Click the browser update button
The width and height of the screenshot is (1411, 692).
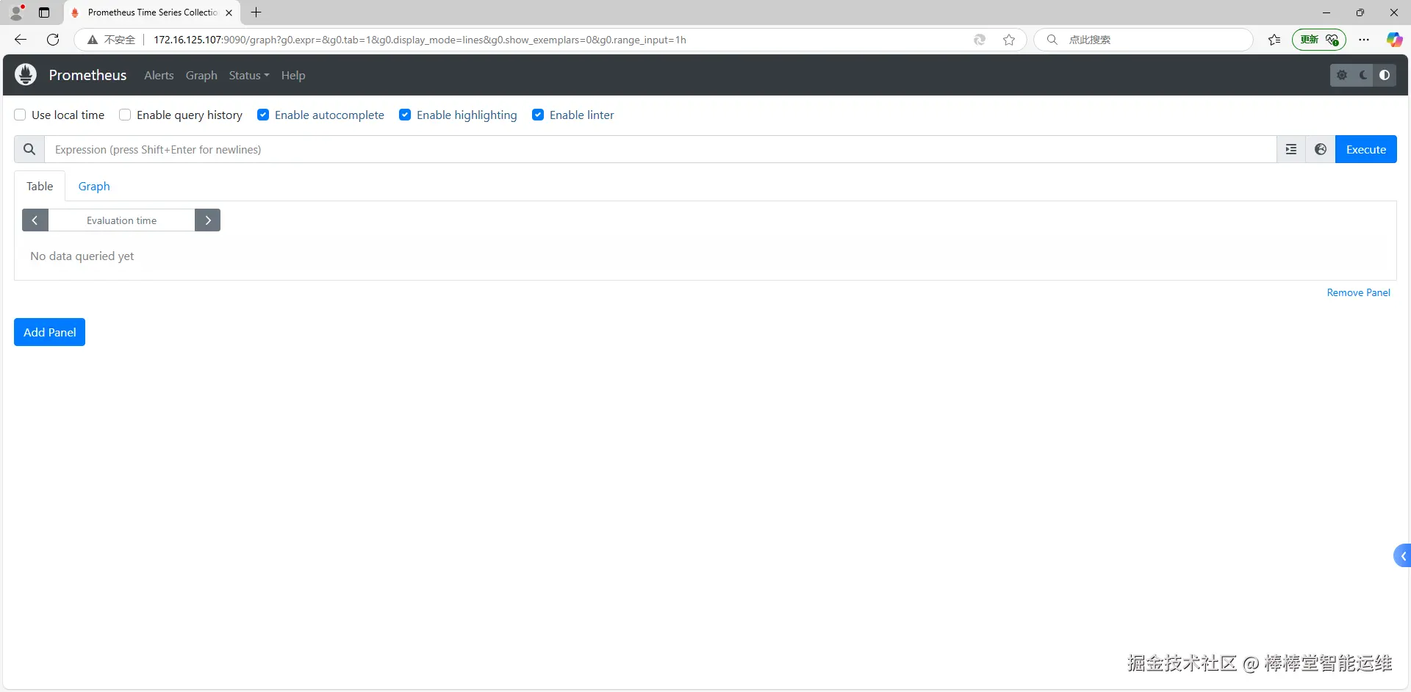tap(1319, 40)
